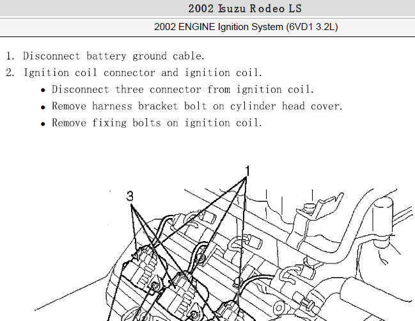Click the '2002 Isuzu Rodeo LS' title text
This screenshot has width=415, height=321.
[x=245, y=8]
